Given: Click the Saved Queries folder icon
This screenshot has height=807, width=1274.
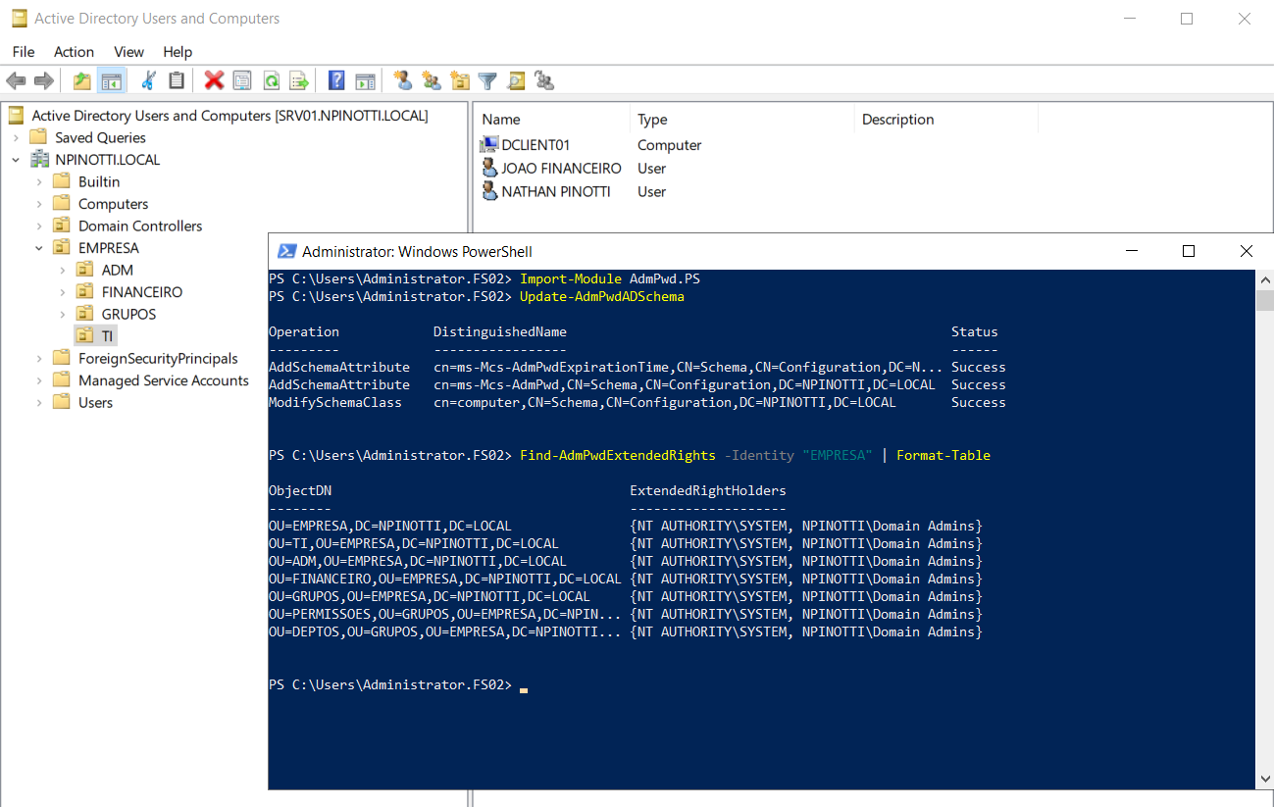Looking at the screenshot, I should 40,137.
